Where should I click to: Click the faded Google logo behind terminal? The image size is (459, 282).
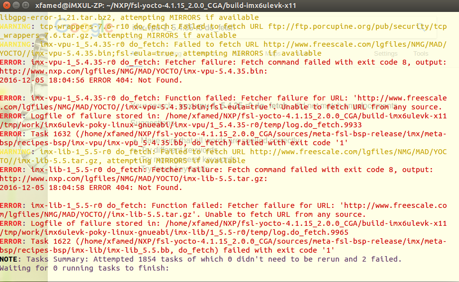click(x=101, y=28)
